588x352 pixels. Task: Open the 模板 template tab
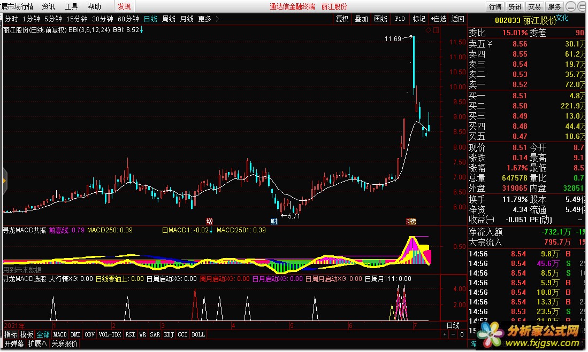[x=27, y=334]
